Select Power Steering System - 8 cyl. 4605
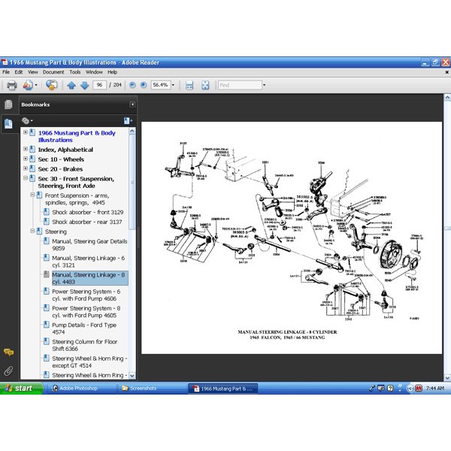 point(86,312)
